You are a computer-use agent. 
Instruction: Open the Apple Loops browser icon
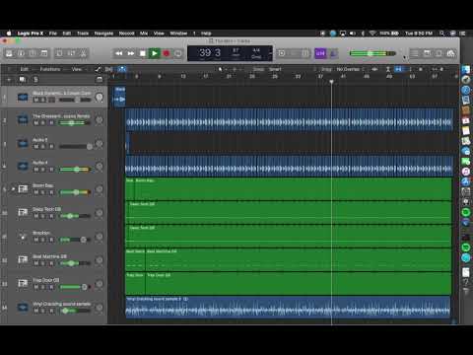click(439, 53)
